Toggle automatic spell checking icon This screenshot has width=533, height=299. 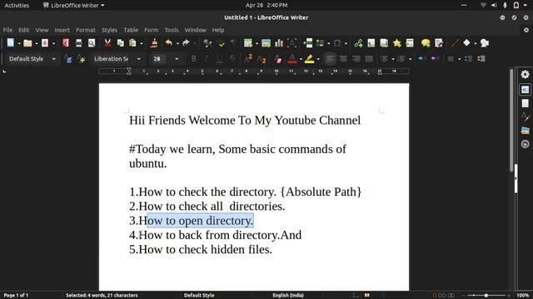pos(222,43)
